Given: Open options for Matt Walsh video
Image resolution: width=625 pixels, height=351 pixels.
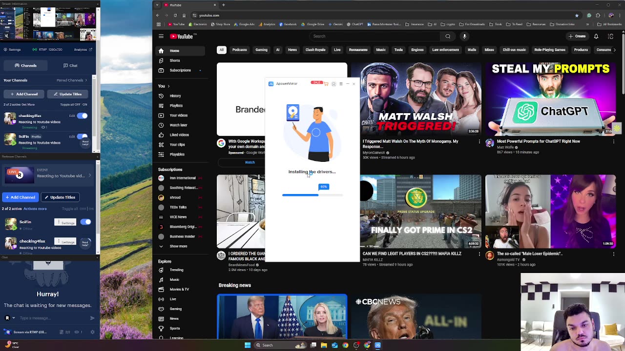Looking at the screenshot, I should [479, 142].
